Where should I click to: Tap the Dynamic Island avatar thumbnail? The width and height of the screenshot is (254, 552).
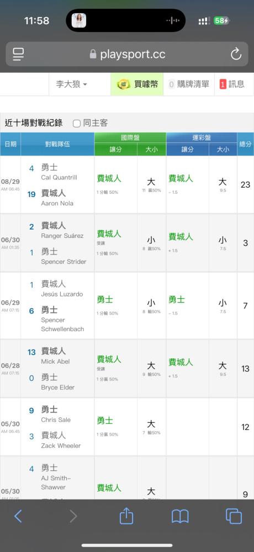click(x=79, y=21)
